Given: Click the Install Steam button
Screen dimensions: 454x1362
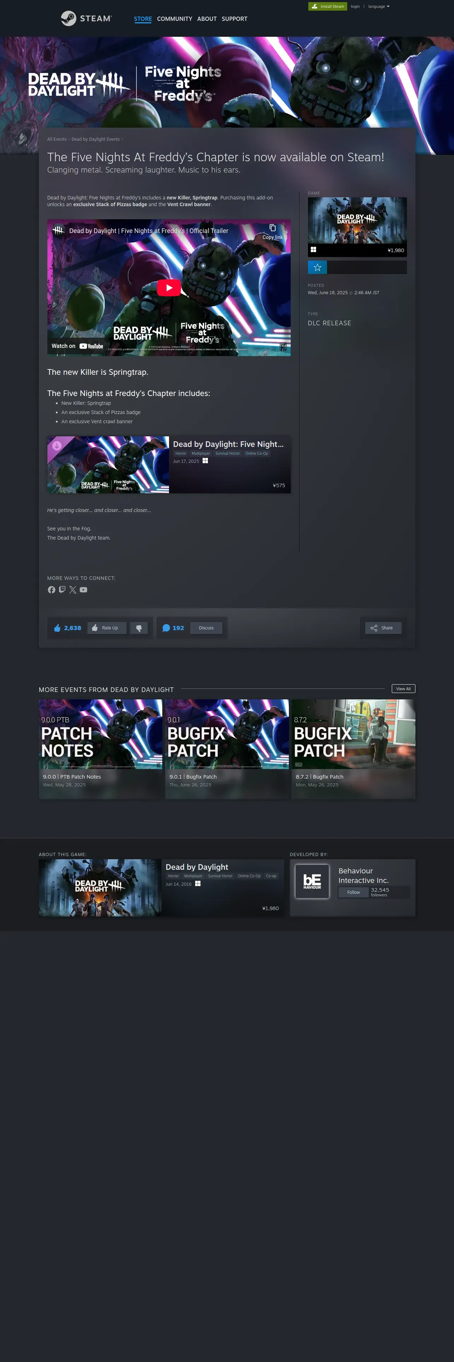Looking at the screenshot, I should (328, 6).
